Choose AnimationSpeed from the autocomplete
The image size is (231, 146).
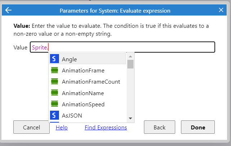tap(83, 105)
